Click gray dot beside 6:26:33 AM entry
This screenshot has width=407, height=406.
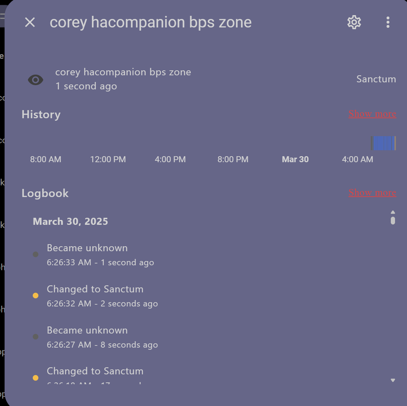tap(36, 254)
